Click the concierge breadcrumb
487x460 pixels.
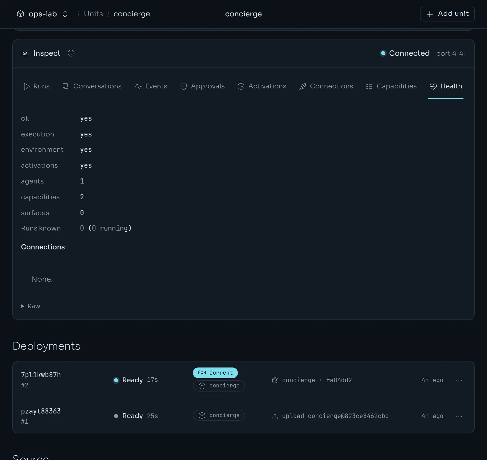click(x=132, y=14)
